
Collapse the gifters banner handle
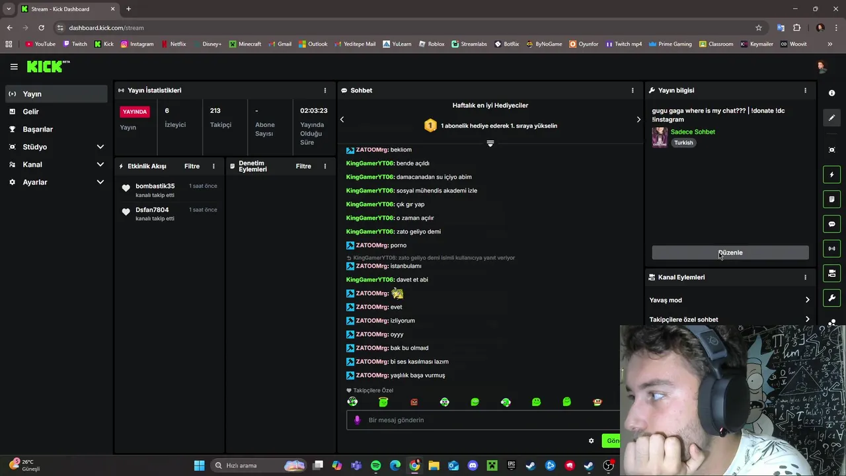[490, 143]
